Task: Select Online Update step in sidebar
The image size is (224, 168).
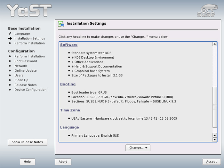Action: (x=26, y=71)
